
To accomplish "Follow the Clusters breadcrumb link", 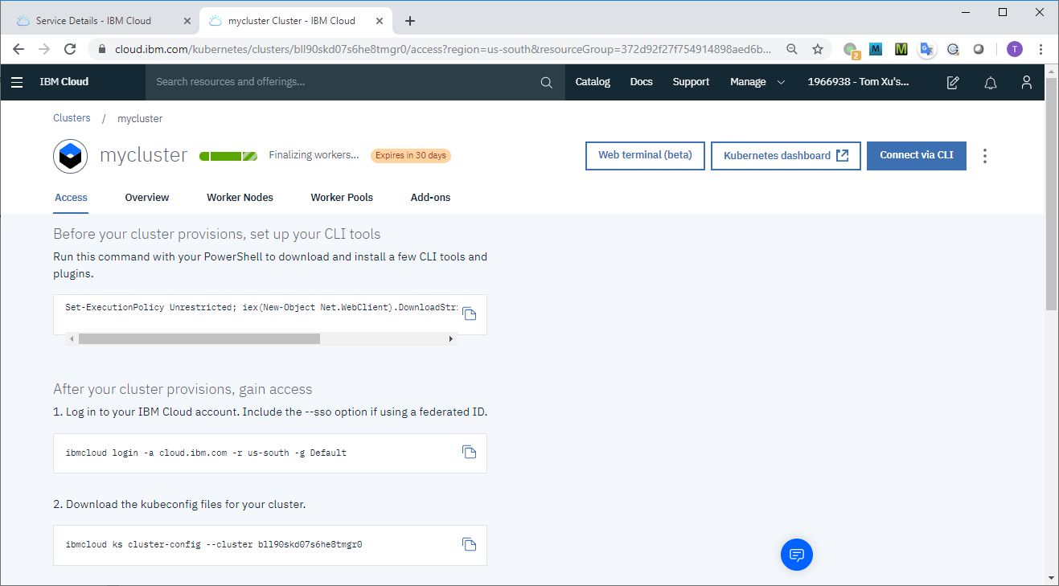I will pyautogui.click(x=72, y=118).
